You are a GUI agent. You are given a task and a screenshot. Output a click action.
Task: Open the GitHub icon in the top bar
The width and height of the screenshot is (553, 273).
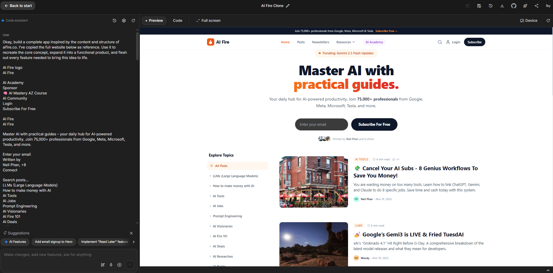point(514,6)
